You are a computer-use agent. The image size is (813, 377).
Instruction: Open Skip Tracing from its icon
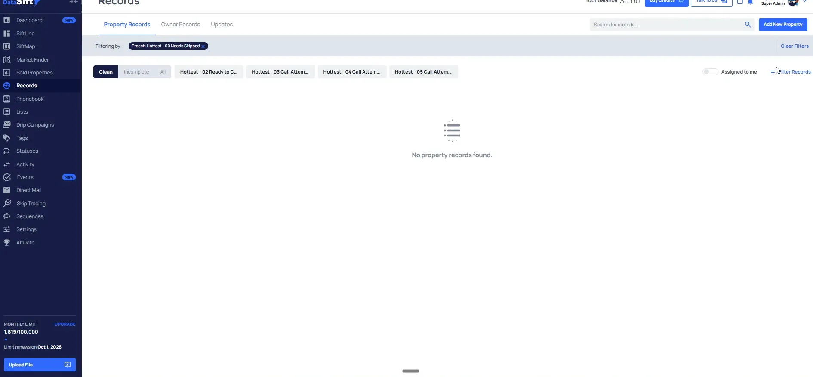pos(7,203)
